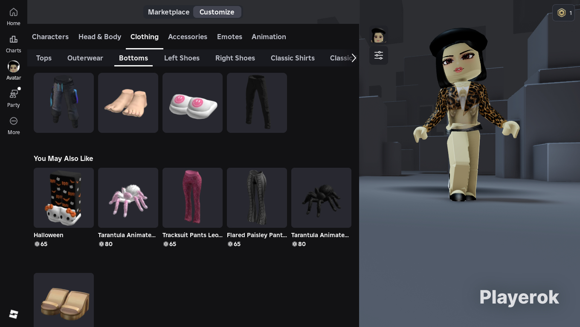Click the Flared Paisley Pant... title

257,235
